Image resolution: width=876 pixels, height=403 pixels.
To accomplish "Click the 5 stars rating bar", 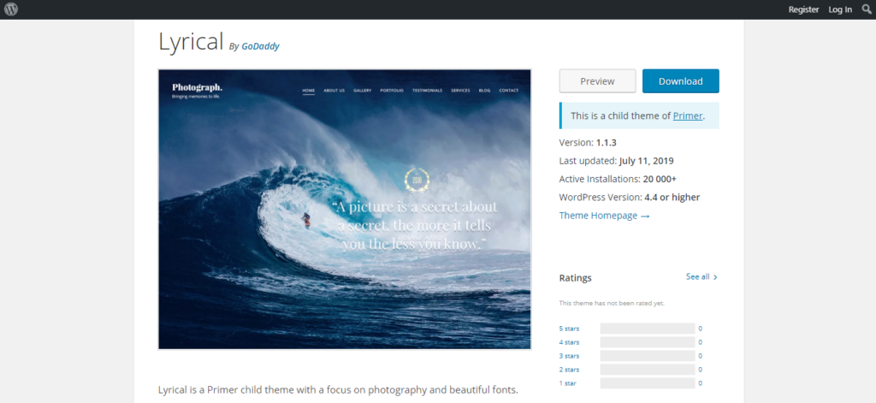I will (648, 329).
